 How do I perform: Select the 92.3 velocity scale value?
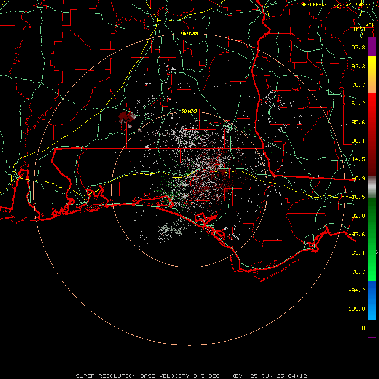(x=358, y=66)
